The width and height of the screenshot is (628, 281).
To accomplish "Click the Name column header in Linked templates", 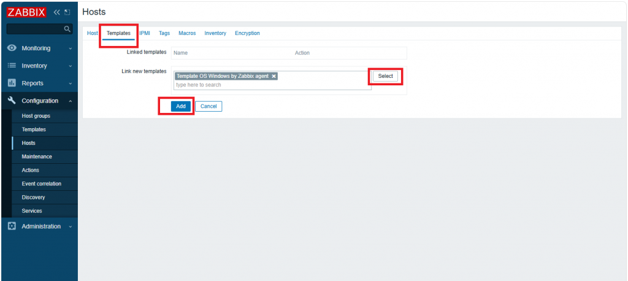I will pos(181,53).
